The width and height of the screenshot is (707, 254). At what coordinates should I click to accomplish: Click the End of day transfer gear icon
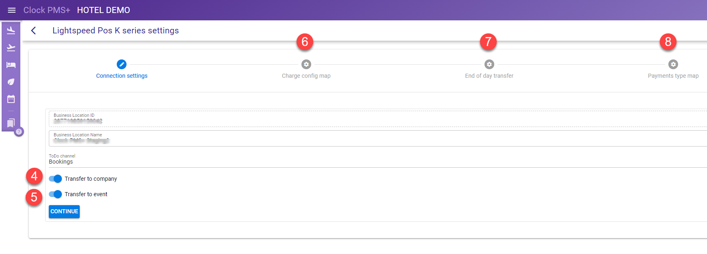point(489,64)
